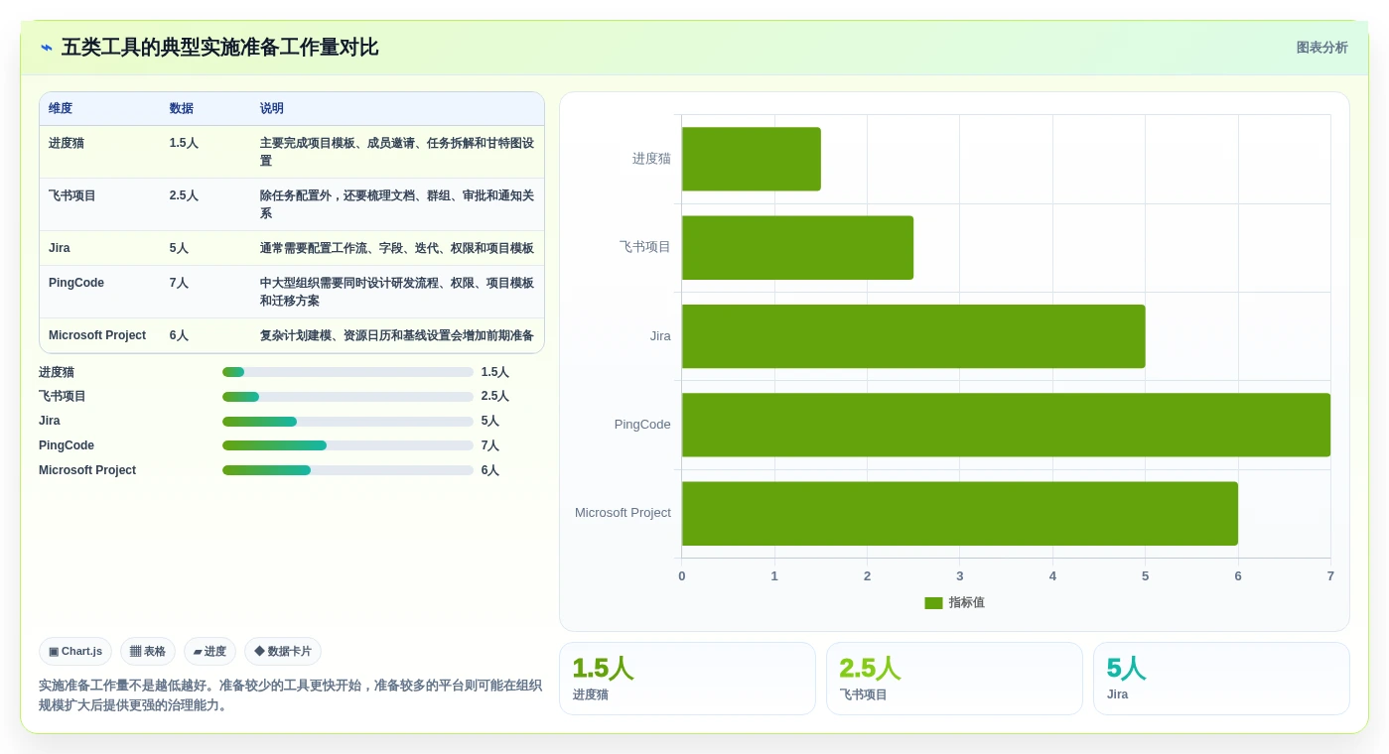Select the Chart.js tag chip
1389x754 pixels.
click(x=75, y=652)
